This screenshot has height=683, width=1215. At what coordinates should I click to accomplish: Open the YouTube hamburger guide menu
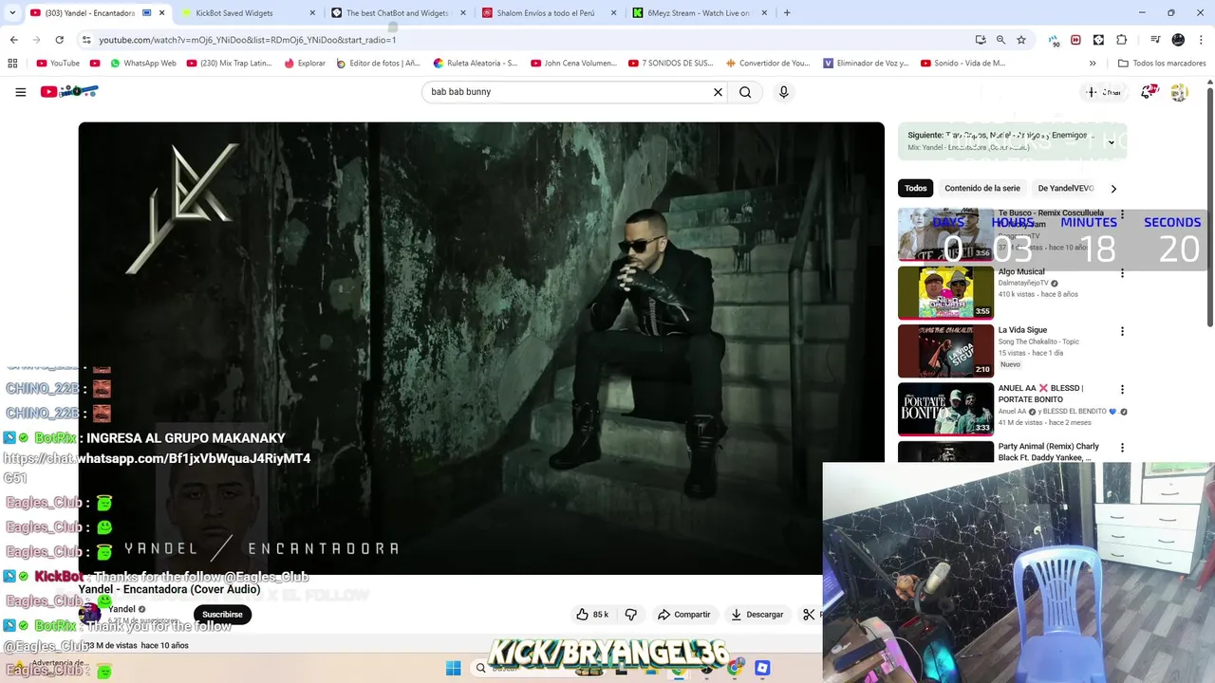(x=20, y=92)
